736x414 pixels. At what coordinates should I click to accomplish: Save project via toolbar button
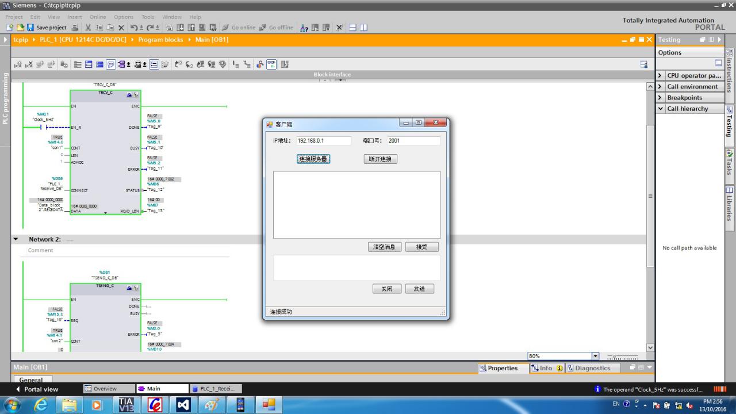[x=47, y=28]
